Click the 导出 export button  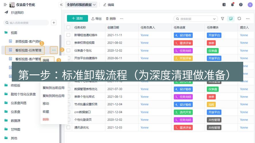[x=96, y=19]
